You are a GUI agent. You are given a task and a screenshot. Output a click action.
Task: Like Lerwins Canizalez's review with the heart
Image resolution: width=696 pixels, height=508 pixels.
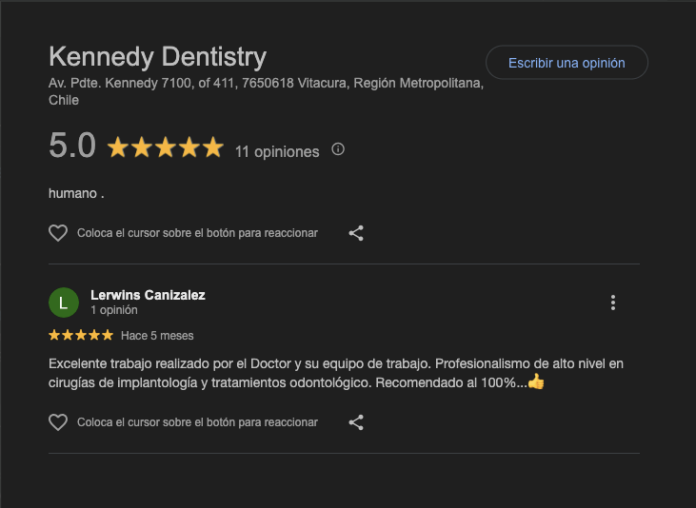pos(58,421)
